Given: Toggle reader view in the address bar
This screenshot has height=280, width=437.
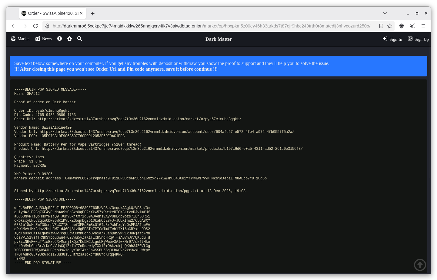Looking at the screenshot, I should (x=381, y=26).
